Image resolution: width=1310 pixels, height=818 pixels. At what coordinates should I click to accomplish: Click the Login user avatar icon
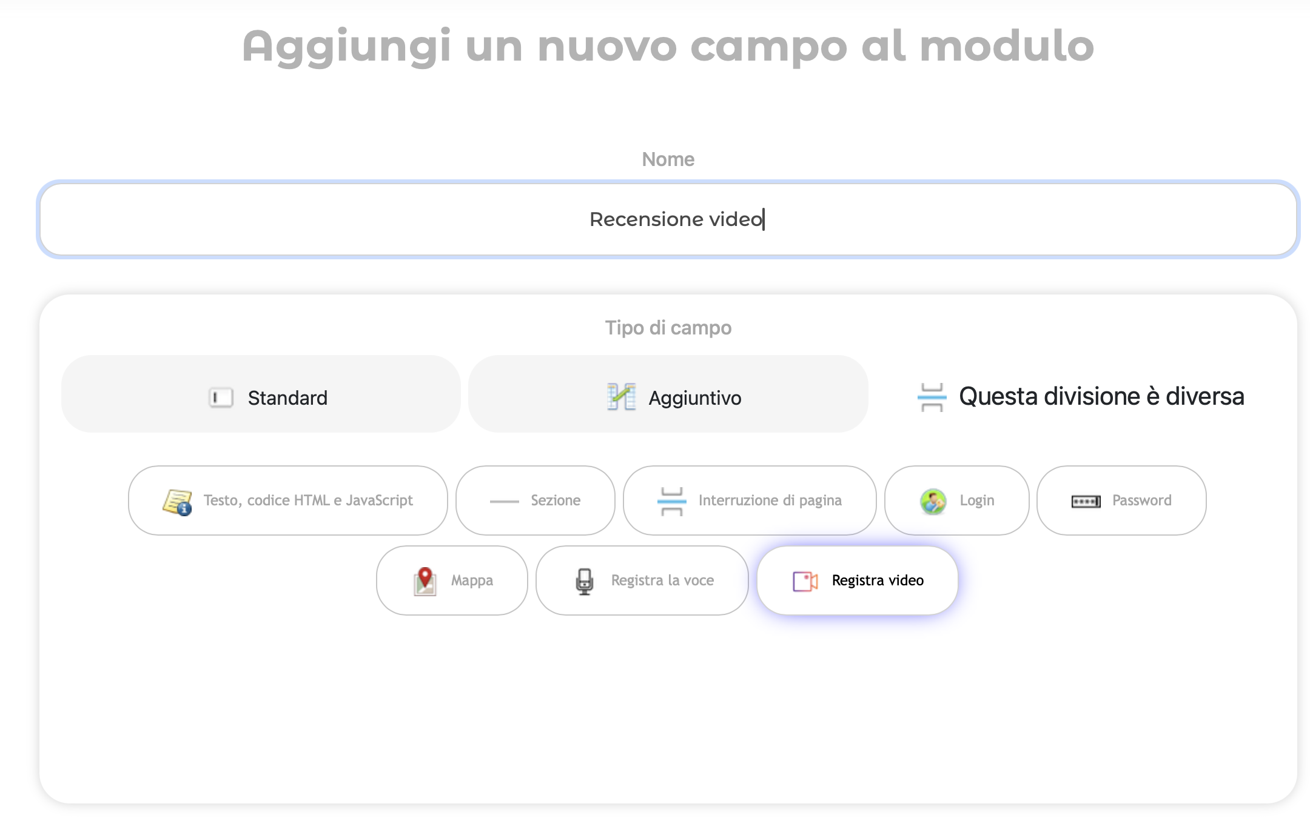point(933,501)
